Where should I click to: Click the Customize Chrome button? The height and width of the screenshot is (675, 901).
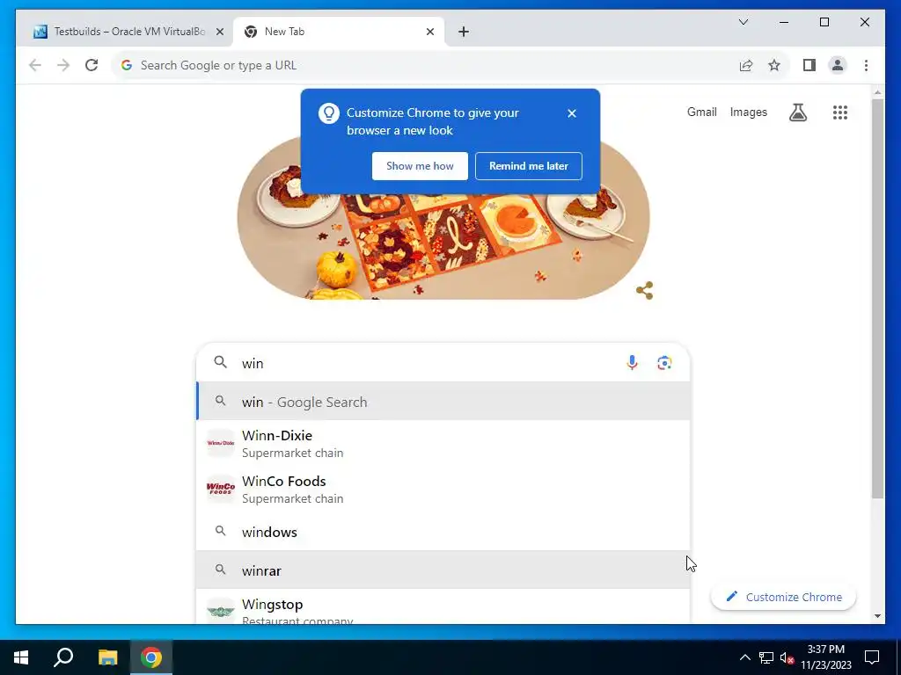pos(784,597)
